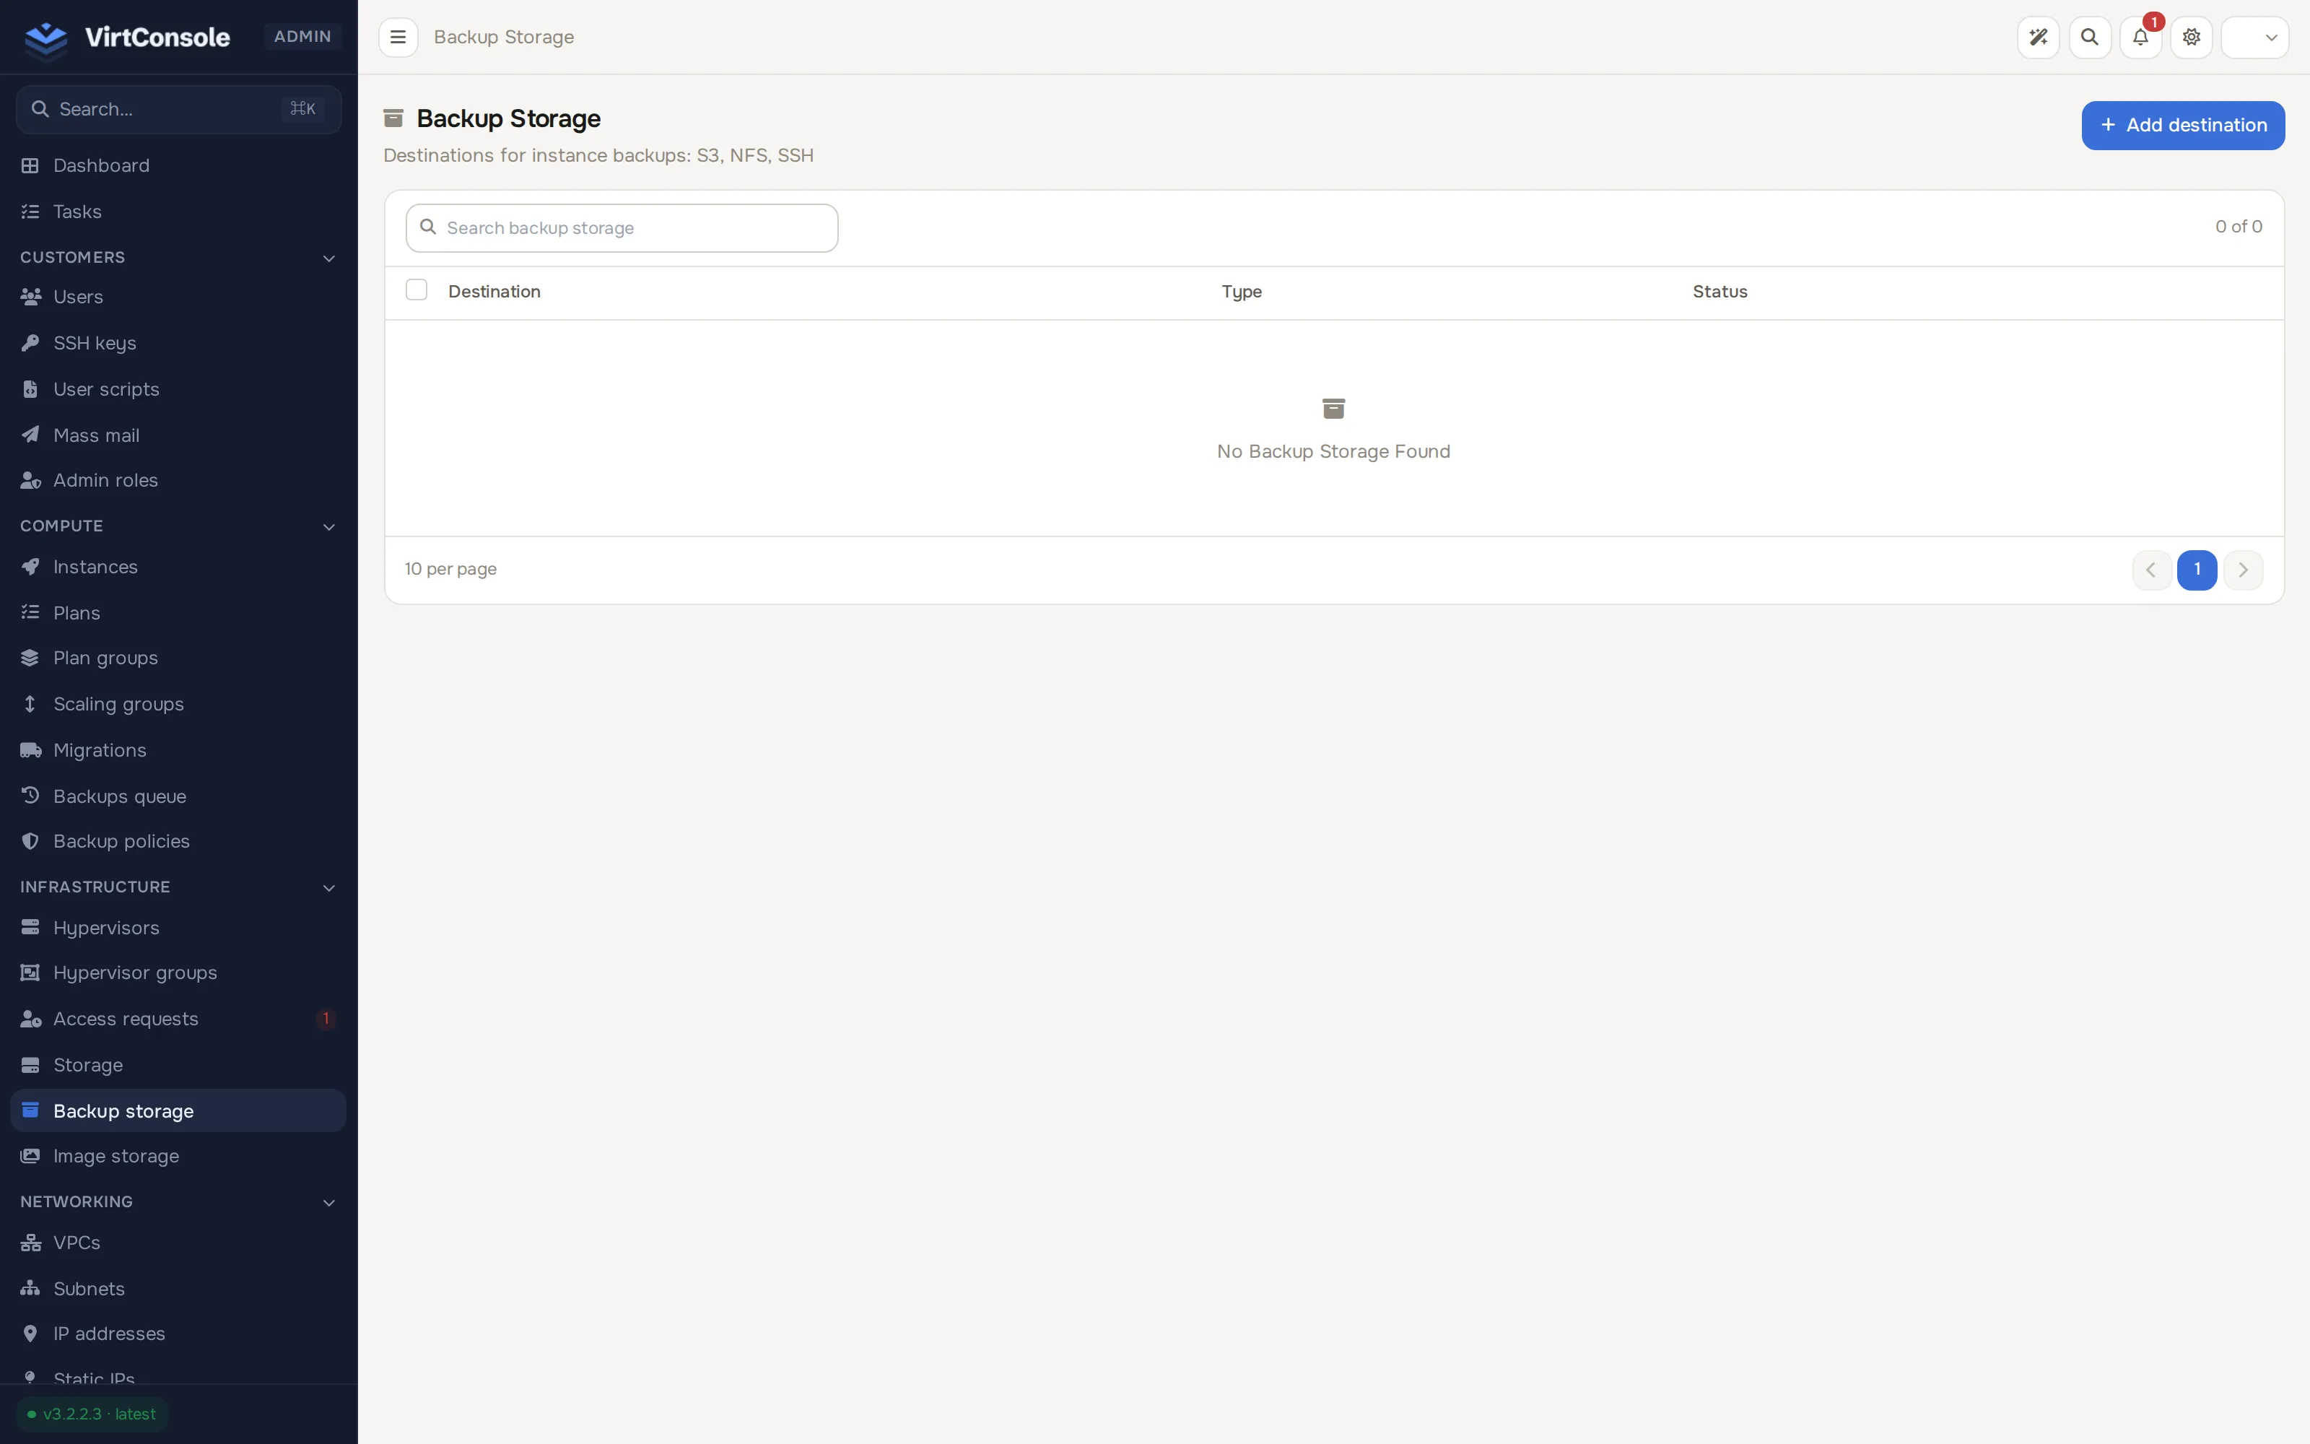Toggle sidebar with hamburger menu icon

(x=398, y=38)
